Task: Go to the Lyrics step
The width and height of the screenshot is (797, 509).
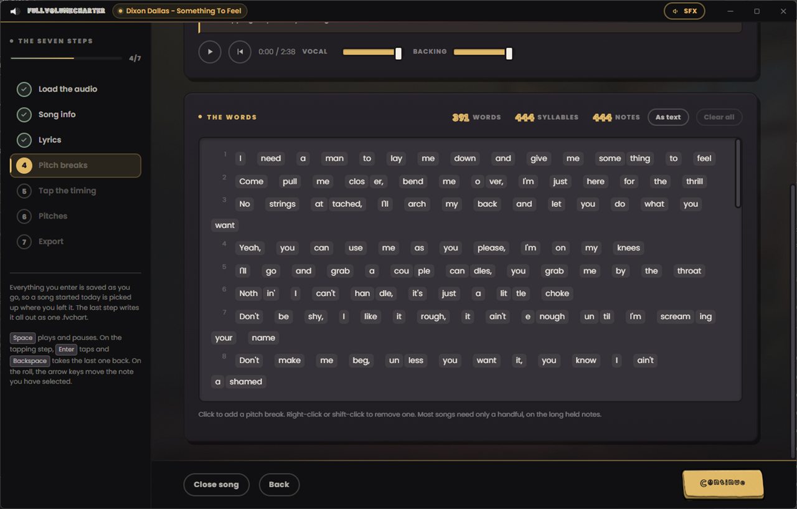Action: pyautogui.click(x=75, y=140)
